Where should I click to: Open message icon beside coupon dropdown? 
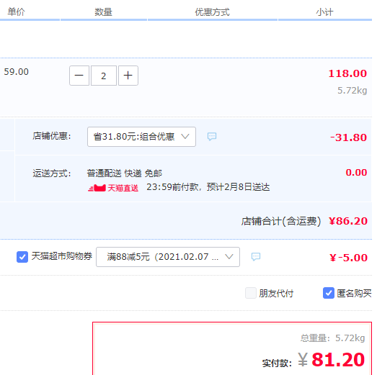tap(256, 257)
